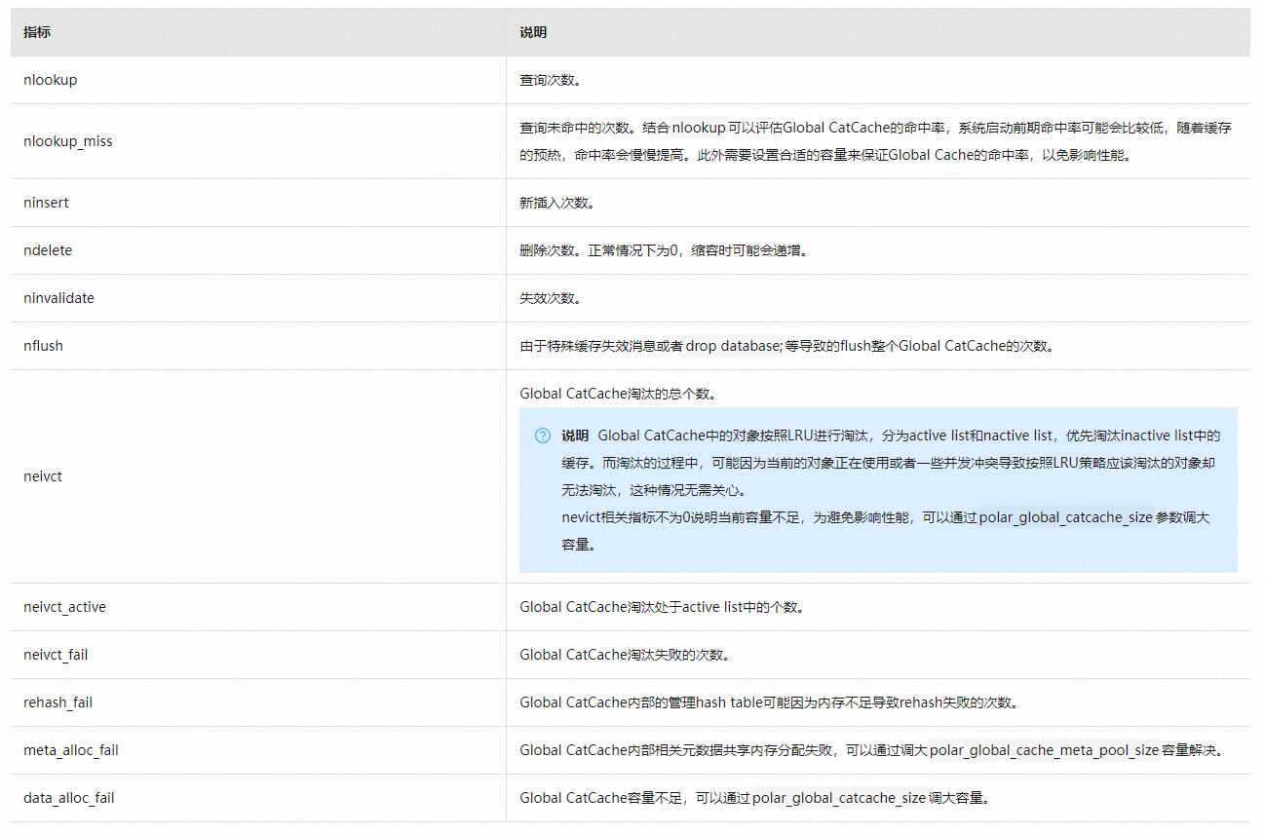
Task: Click the description Global CatCache淘汰失败的次数。
Action: point(625,655)
